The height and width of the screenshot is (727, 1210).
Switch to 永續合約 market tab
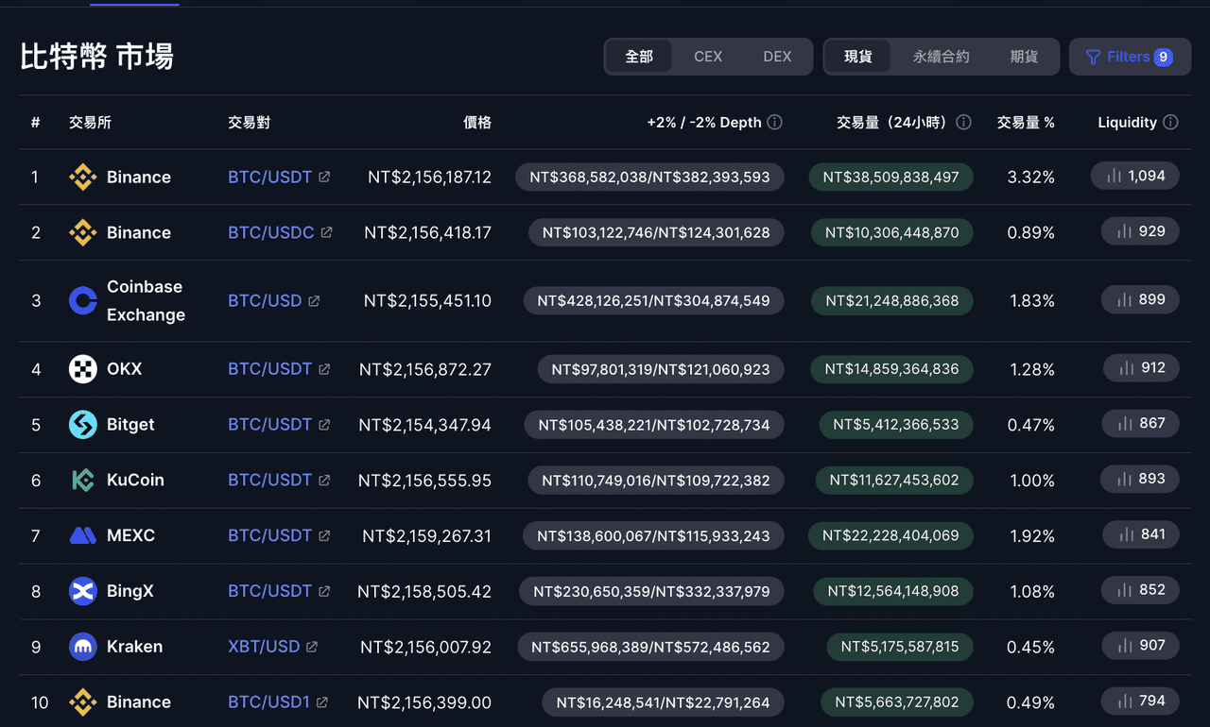pyautogui.click(x=941, y=57)
